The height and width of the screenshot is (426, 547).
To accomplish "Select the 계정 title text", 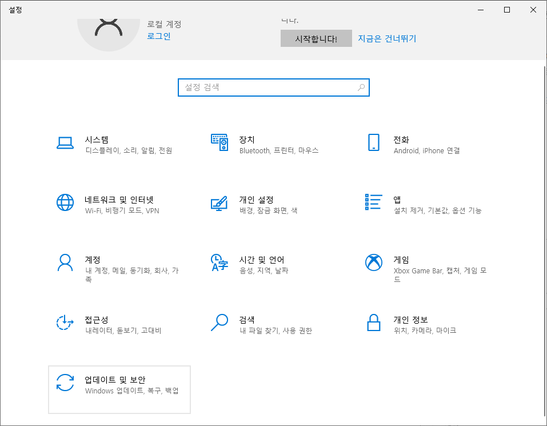I will (93, 260).
